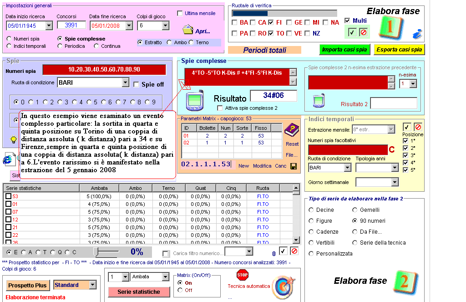Click Esporta casi spia button
466x302 pixels.
tap(399, 50)
